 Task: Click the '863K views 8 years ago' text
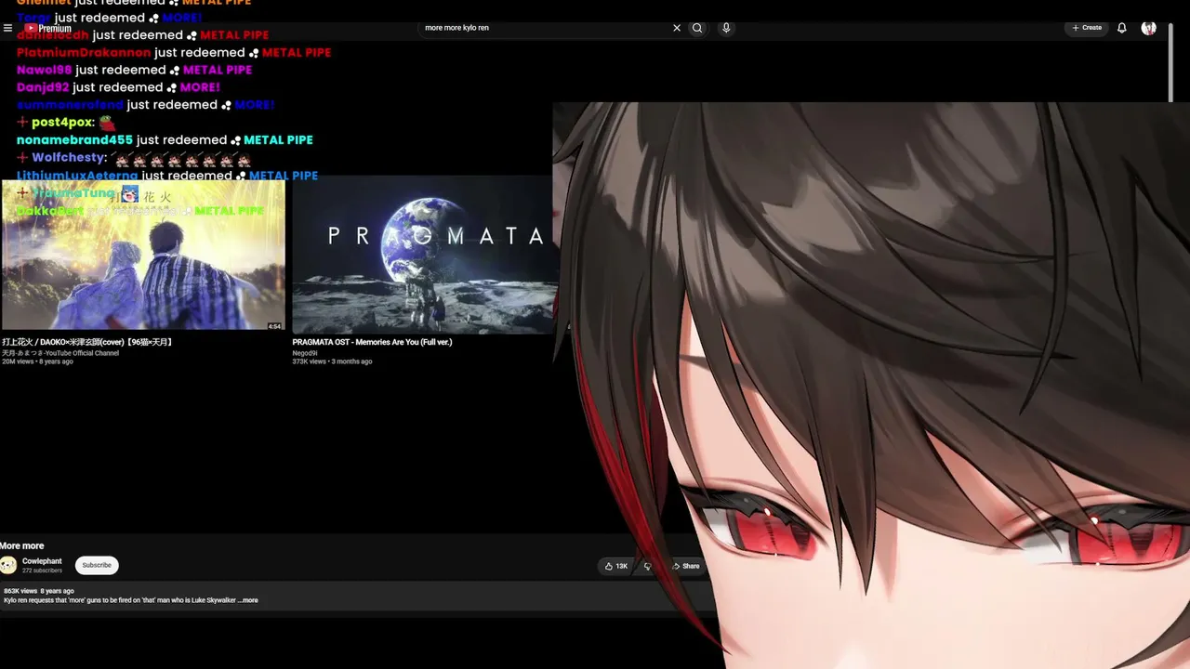coord(39,591)
